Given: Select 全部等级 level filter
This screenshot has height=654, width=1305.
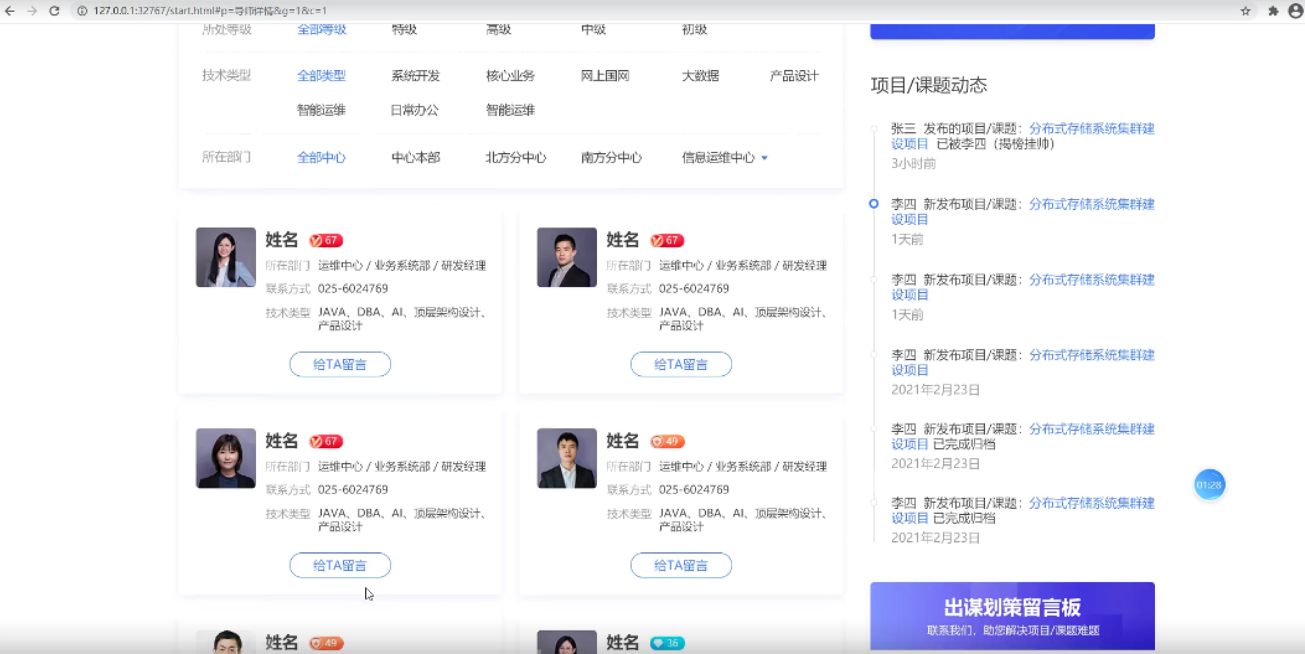Looking at the screenshot, I should (x=322, y=29).
